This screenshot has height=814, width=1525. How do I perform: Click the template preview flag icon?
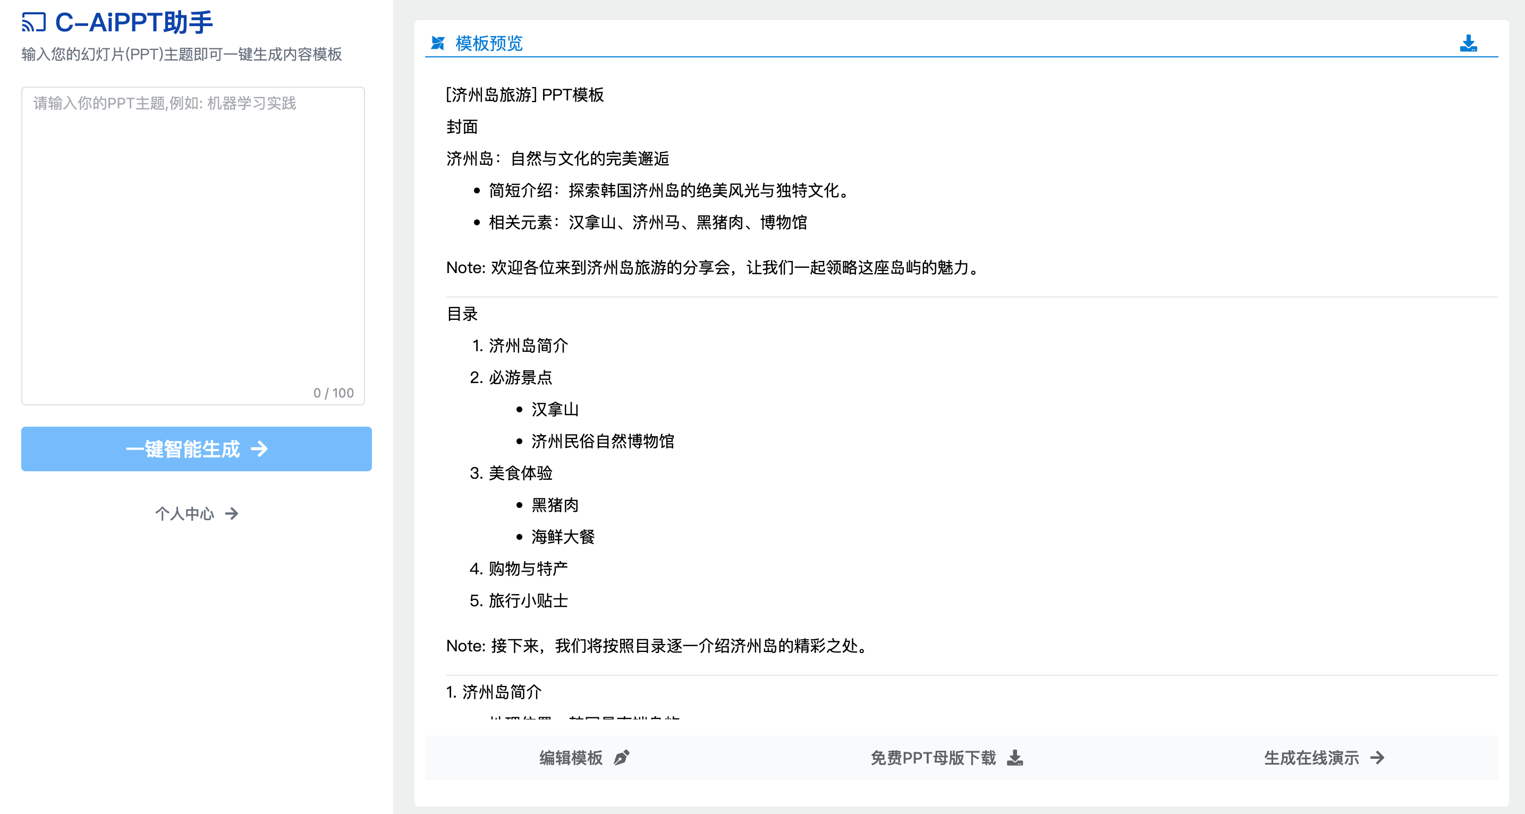pyautogui.click(x=438, y=43)
